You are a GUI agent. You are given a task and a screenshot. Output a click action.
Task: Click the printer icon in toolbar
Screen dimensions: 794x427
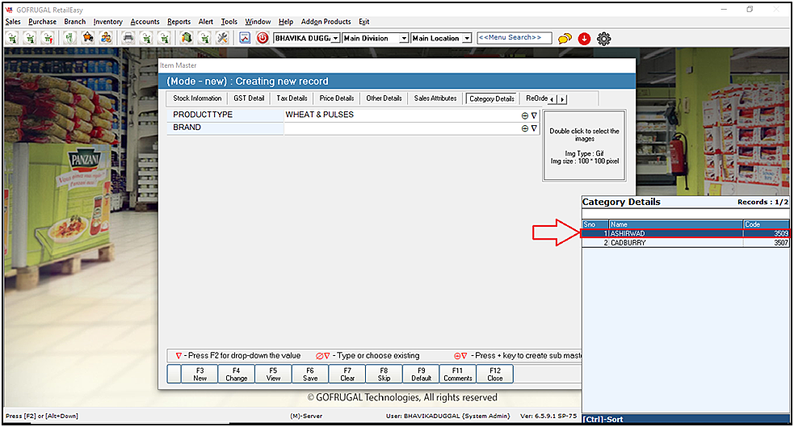[128, 39]
